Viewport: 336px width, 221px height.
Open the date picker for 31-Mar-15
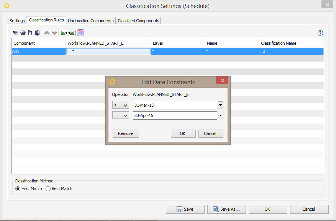(221, 105)
